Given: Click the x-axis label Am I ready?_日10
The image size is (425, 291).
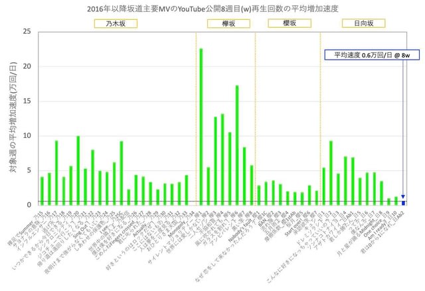Looking at the screenshot, I should coord(383,226).
